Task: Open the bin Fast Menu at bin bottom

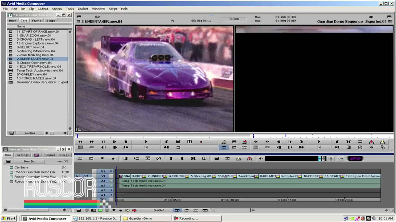Action: [x=11, y=133]
